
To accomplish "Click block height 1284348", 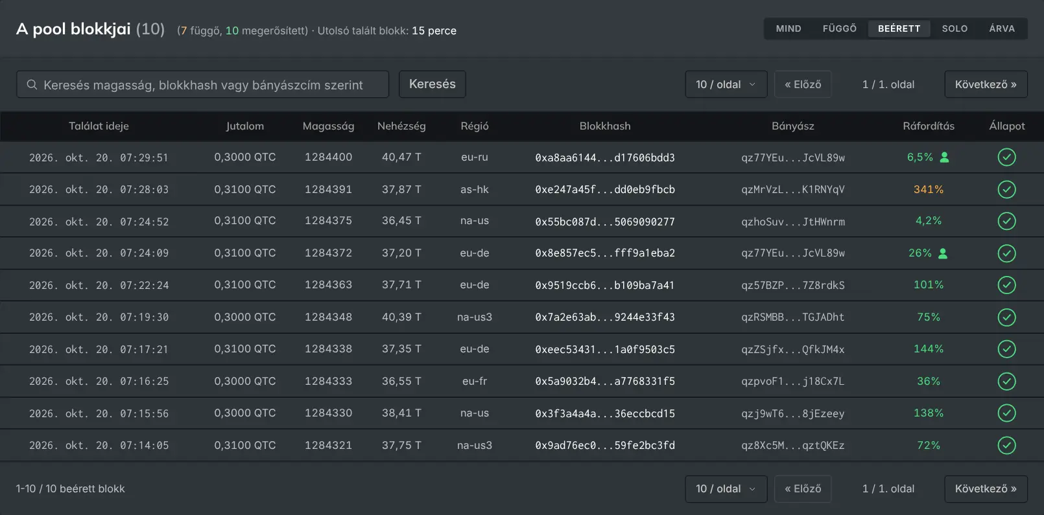I will pos(329,317).
